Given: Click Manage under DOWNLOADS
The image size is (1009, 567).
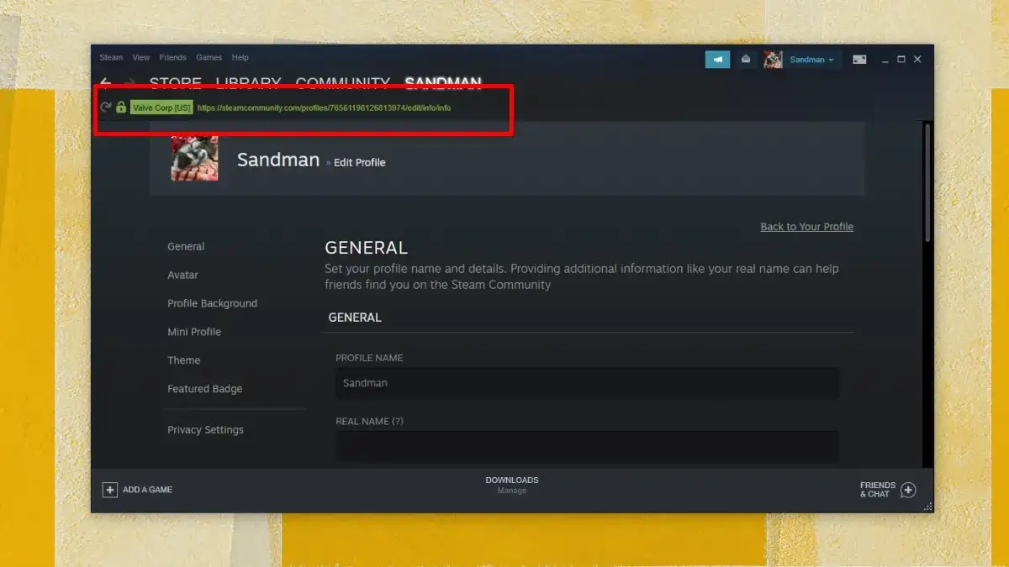Looking at the screenshot, I should [x=512, y=490].
